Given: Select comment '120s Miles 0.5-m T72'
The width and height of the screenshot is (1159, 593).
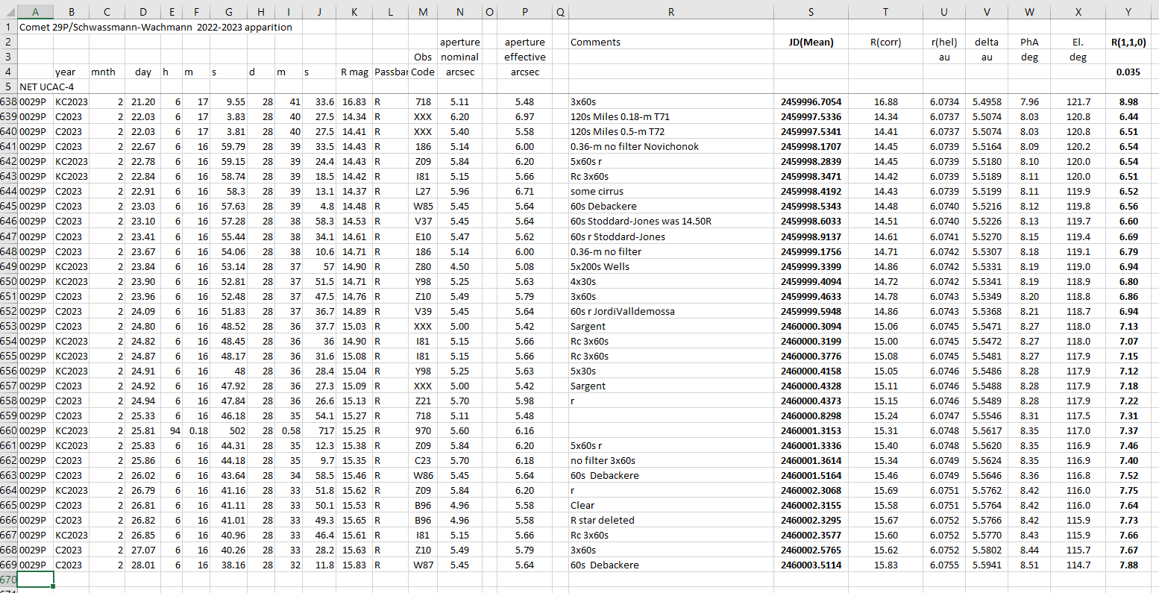Looking at the screenshot, I should point(670,131).
